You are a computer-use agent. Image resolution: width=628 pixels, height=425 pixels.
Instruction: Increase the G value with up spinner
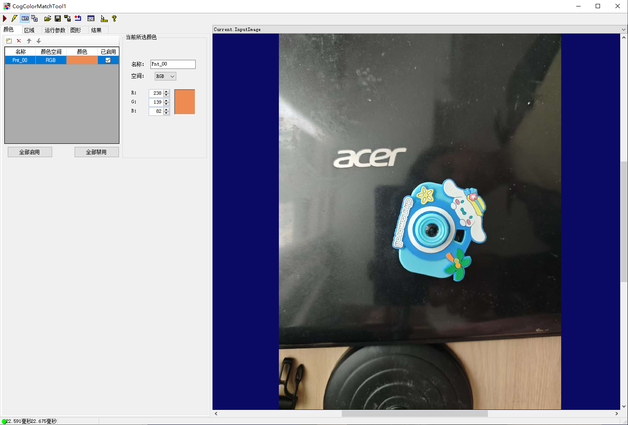[x=166, y=100]
